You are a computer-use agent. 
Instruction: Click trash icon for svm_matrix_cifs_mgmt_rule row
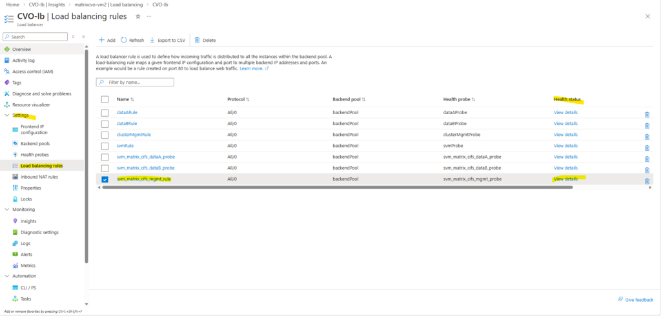tap(647, 181)
